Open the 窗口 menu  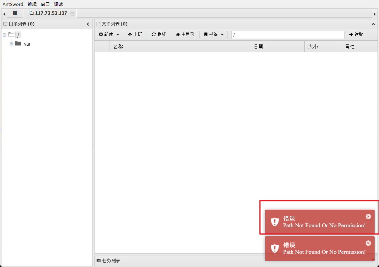coord(45,4)
